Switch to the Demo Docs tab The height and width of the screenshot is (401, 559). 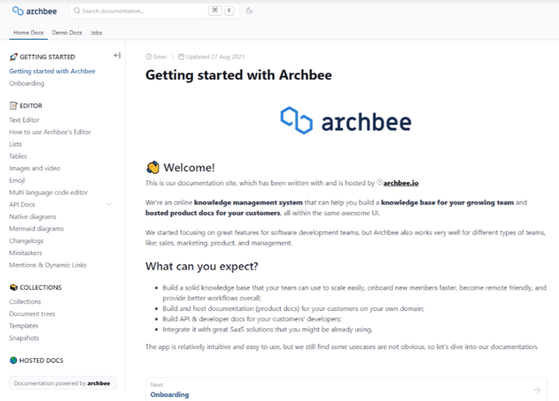tap(67, 33)
